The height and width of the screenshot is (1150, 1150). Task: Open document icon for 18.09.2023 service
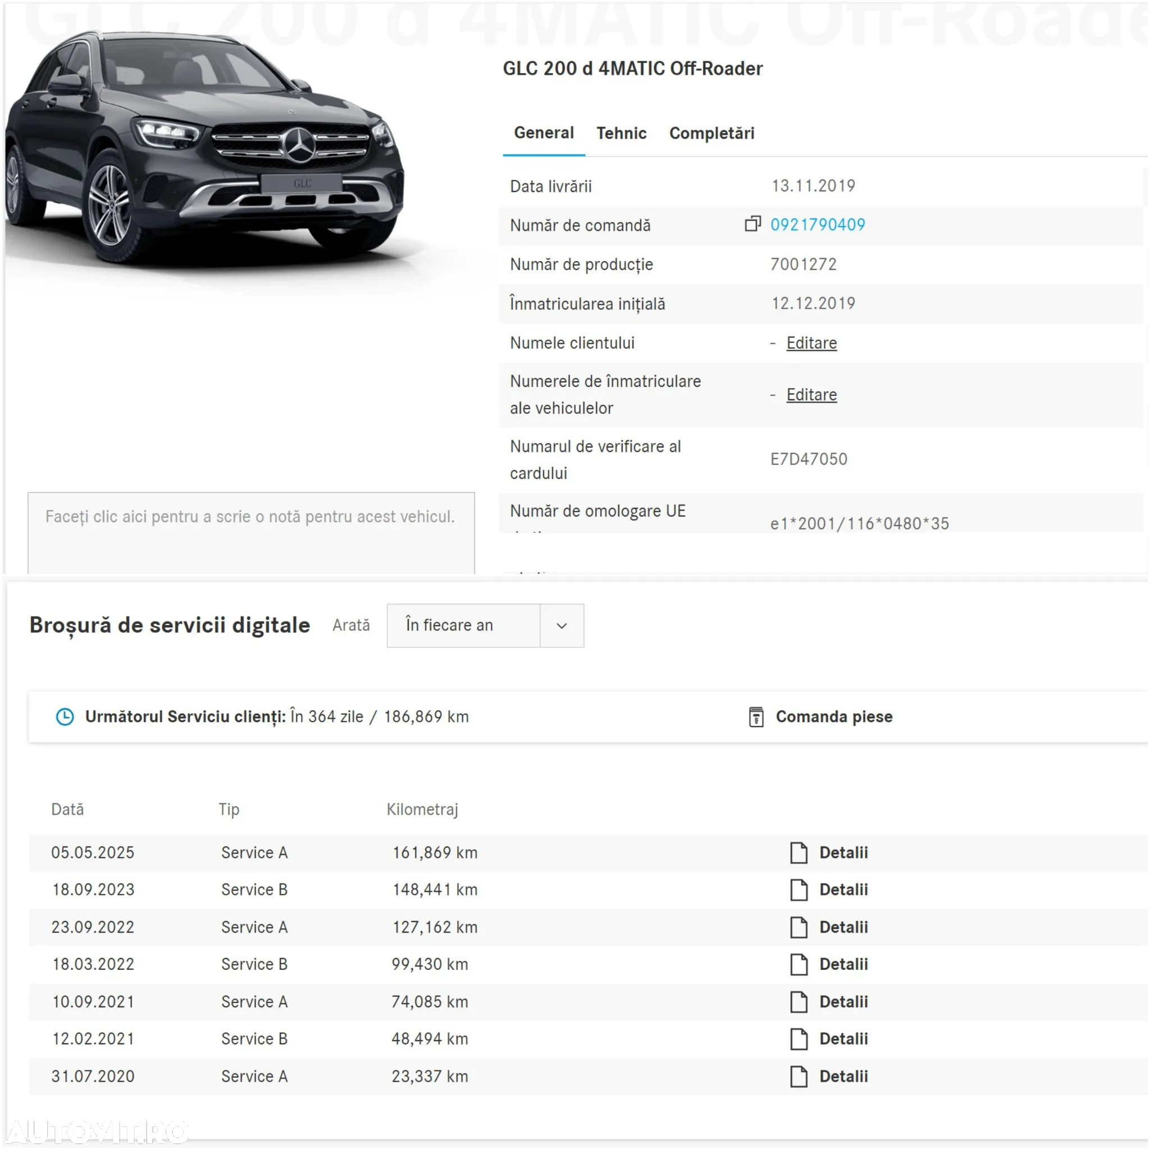coord(799,889)
